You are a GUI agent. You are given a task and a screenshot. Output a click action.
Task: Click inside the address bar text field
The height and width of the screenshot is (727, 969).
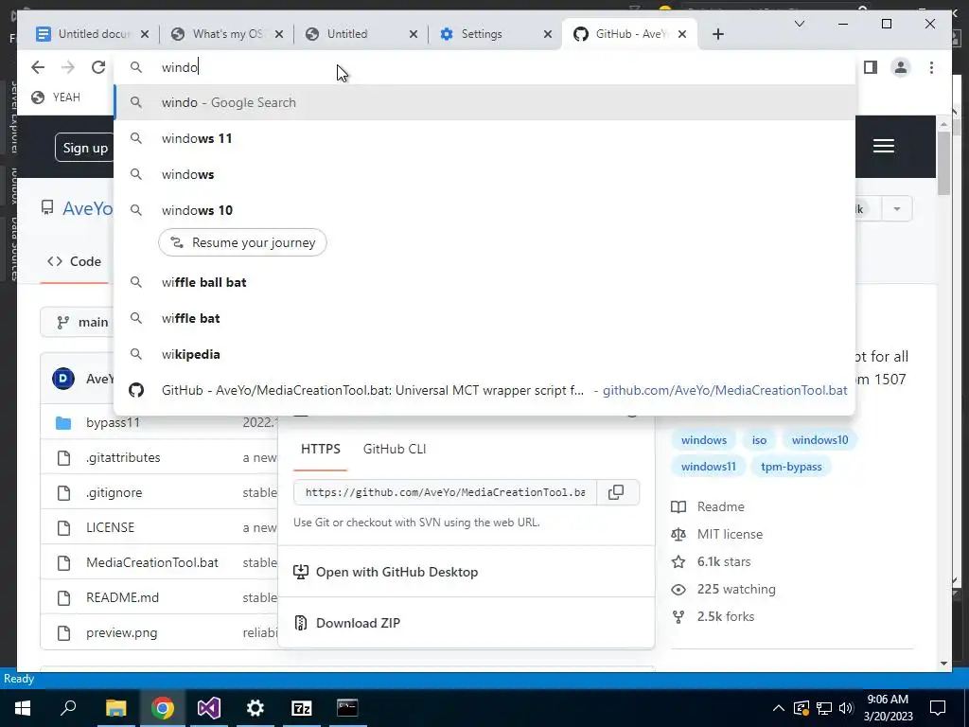485,67
